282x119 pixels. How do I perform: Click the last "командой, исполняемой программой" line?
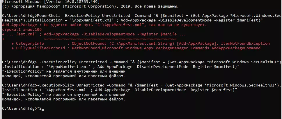[x=63, y=99]
